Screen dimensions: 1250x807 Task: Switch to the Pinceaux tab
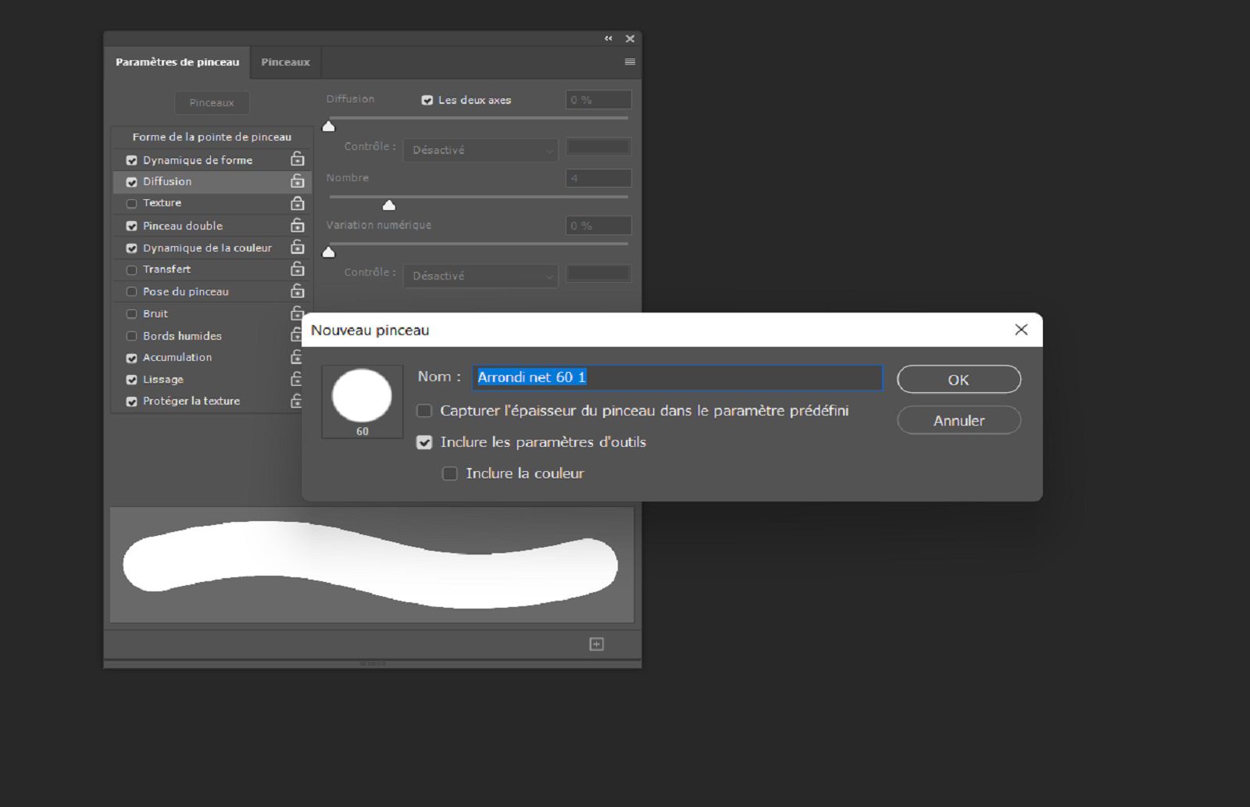click(x=285, y=62)
